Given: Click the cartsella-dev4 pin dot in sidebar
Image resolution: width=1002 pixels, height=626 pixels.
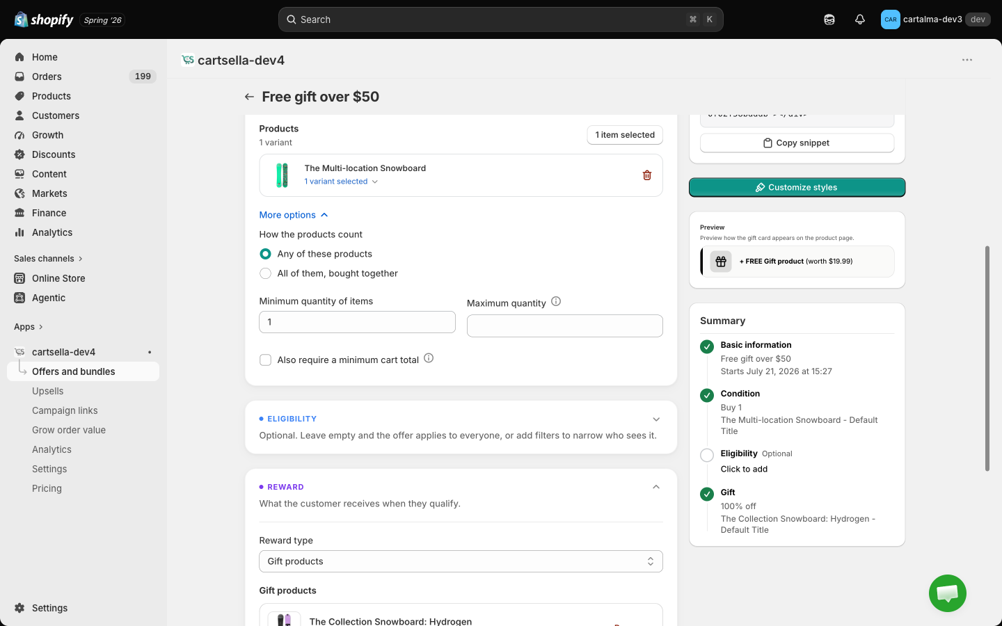Looking at the screenshot, I should [x=149, y=352].
